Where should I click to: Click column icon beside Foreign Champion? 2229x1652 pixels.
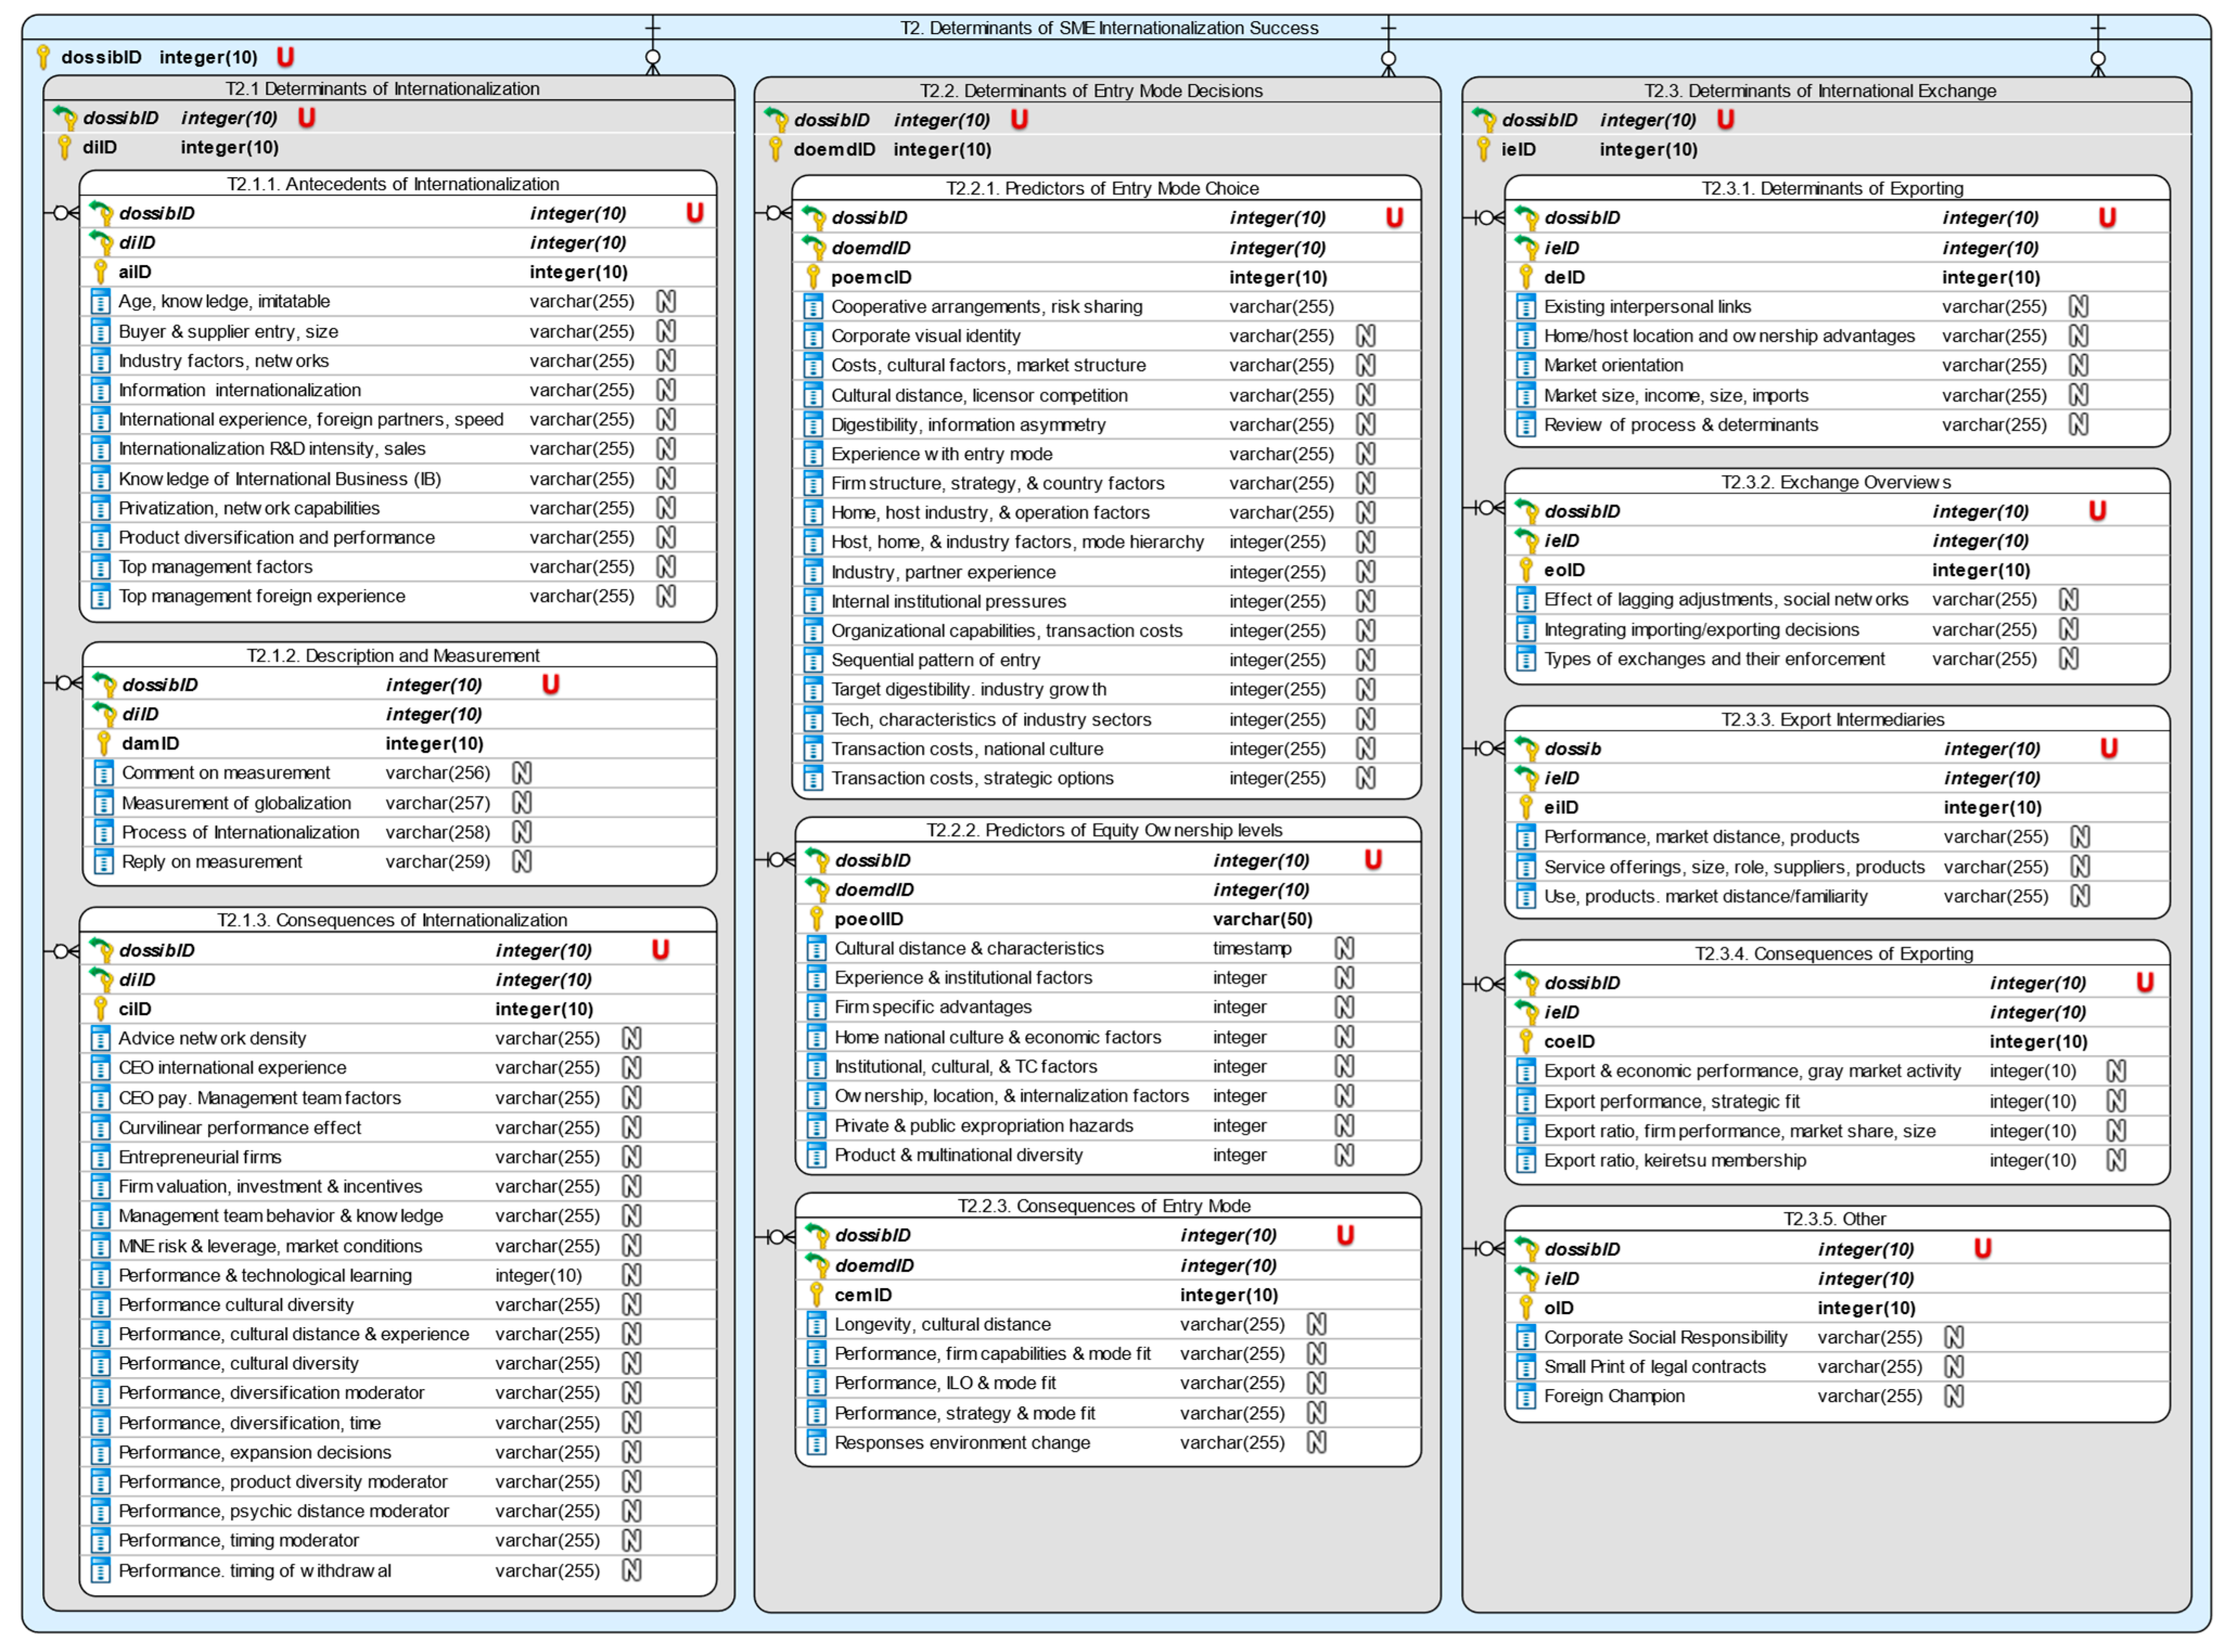(1525, 1396)
